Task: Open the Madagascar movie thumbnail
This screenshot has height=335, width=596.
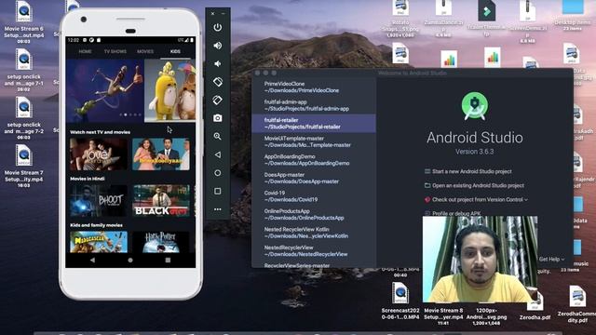Action: (99, 242)
